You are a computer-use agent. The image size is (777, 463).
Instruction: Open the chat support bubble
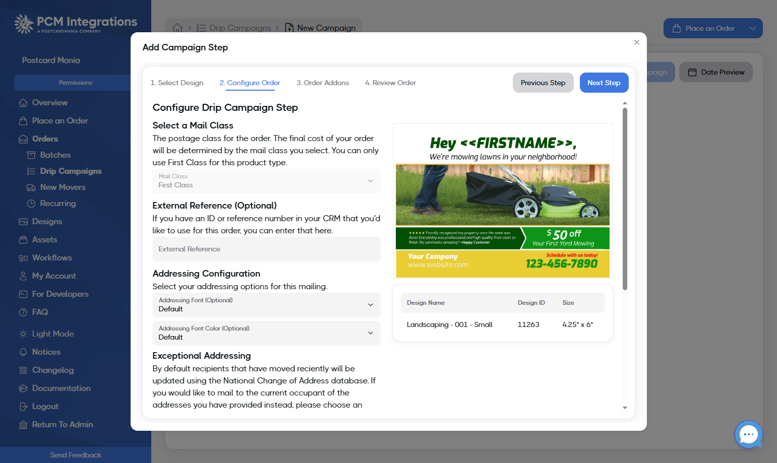[749, 434]
